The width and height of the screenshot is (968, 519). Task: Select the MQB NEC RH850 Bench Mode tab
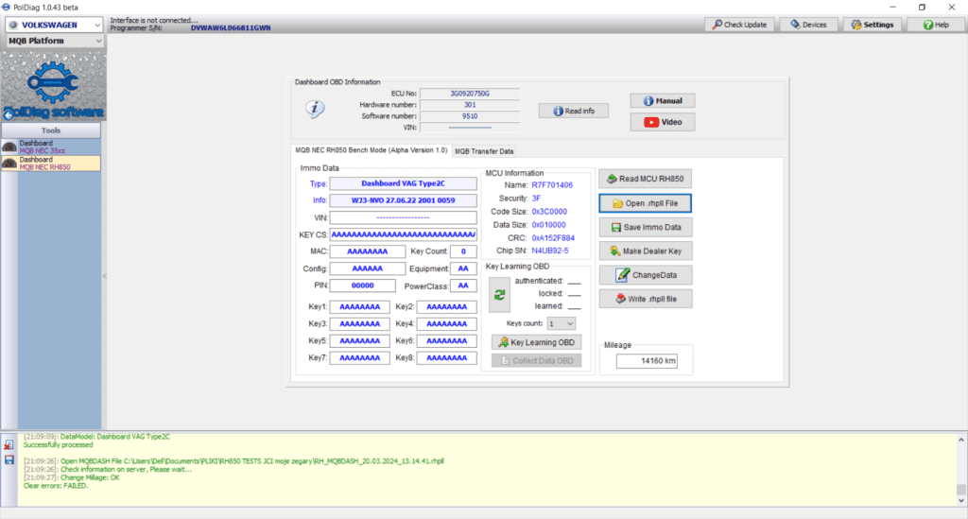point(371,150)
